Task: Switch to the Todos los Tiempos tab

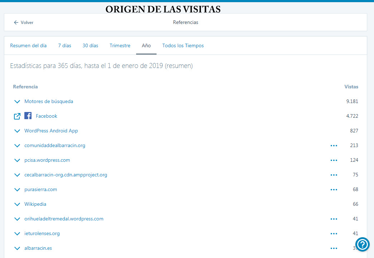Action: click(x=183, y=45)
